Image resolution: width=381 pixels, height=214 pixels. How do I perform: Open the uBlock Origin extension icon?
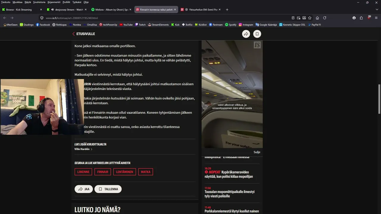(369, 18)
